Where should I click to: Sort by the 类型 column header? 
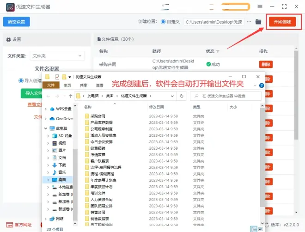197,107
